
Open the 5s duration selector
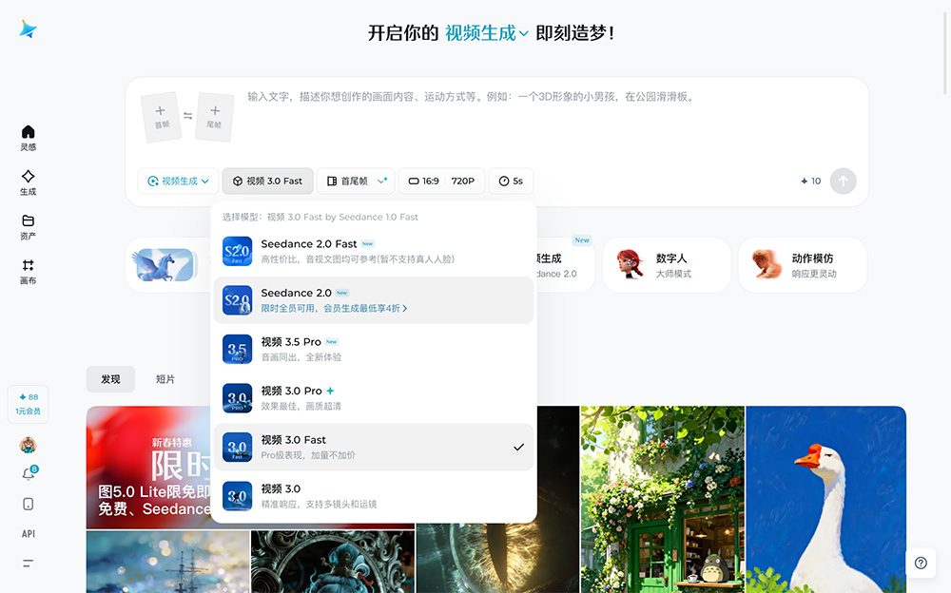(x=511, y=181)
